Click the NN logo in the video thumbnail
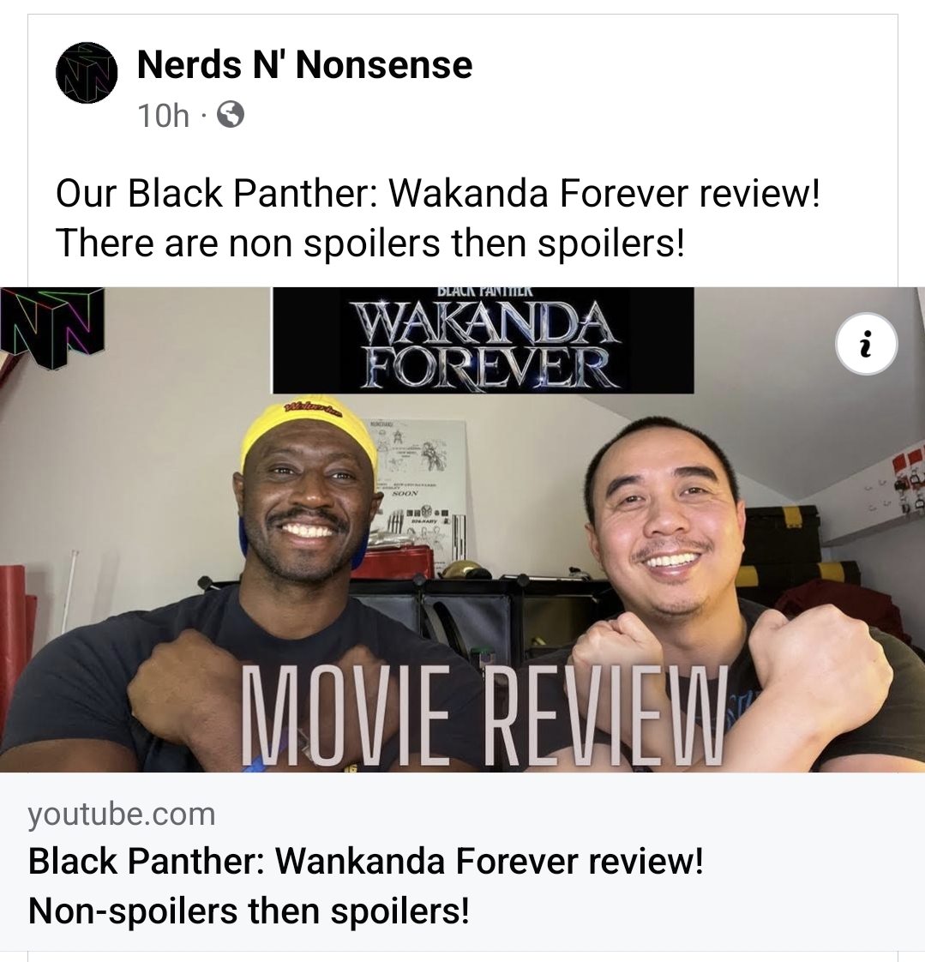This screenshot has height=962, width=925. (51, 328)
